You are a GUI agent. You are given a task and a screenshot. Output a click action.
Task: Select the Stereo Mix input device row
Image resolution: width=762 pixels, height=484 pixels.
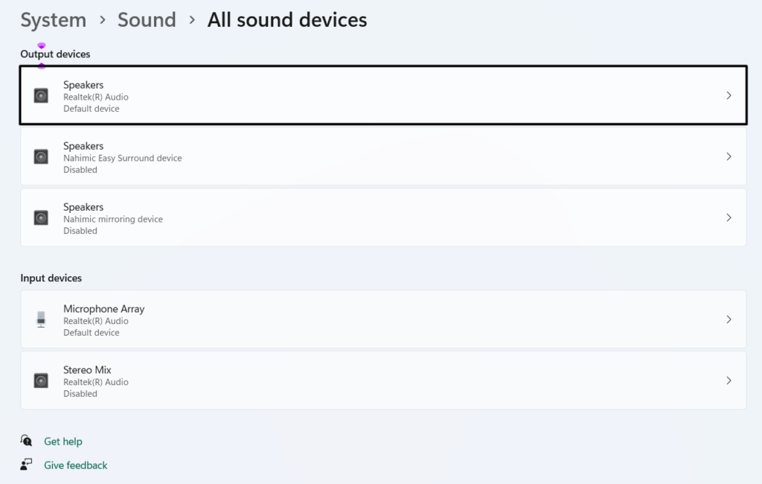[372, 380]
